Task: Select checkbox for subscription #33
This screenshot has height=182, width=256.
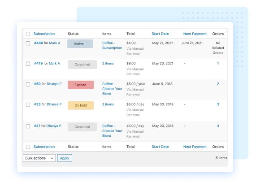Action: (28, 104)
